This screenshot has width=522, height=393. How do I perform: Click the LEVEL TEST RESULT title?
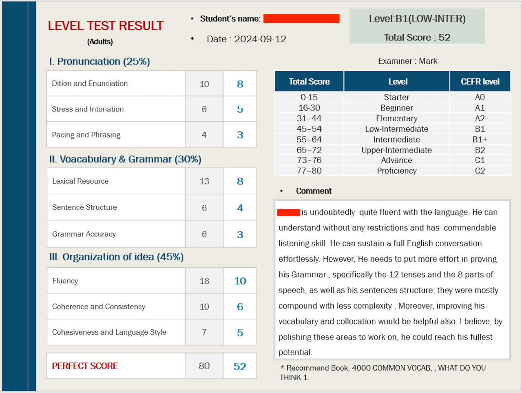[x=105, y=26]
